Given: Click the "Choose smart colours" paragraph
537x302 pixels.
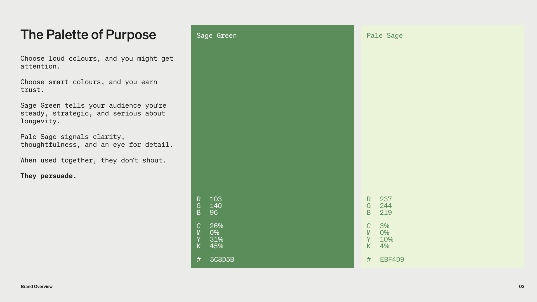Looking at the screenshot, I should [x=89, y=86].
